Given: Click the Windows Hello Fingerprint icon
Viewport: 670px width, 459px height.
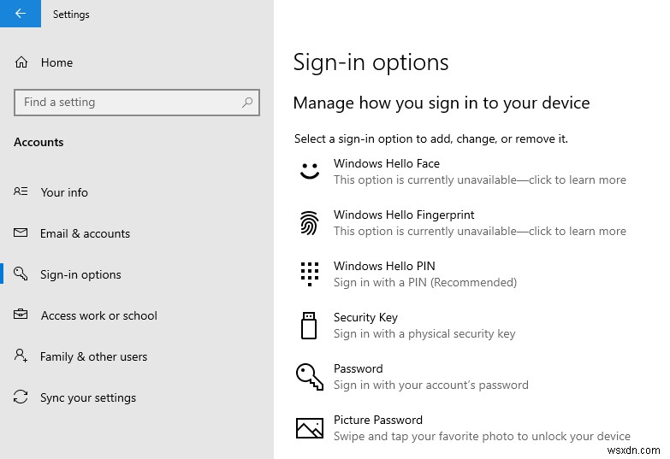Looking at the screenshot, I should (x=309, y=223).
